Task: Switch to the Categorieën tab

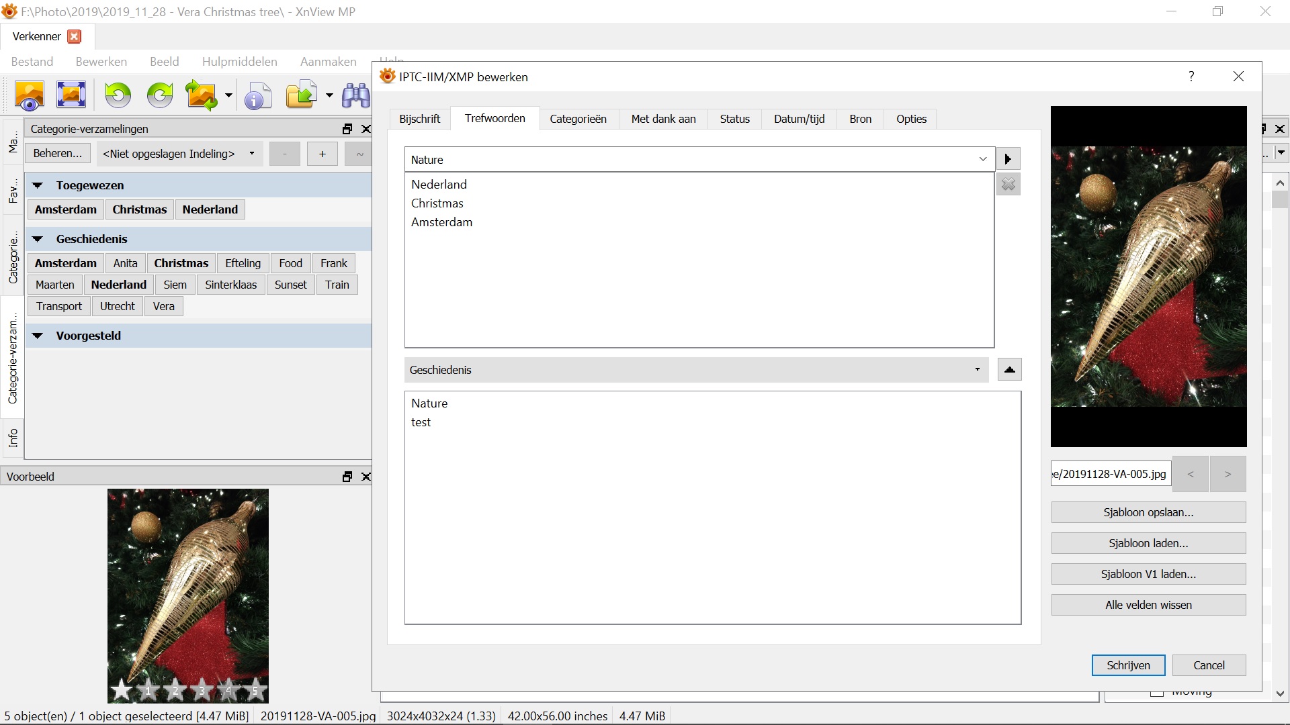Action: point(578,119)
